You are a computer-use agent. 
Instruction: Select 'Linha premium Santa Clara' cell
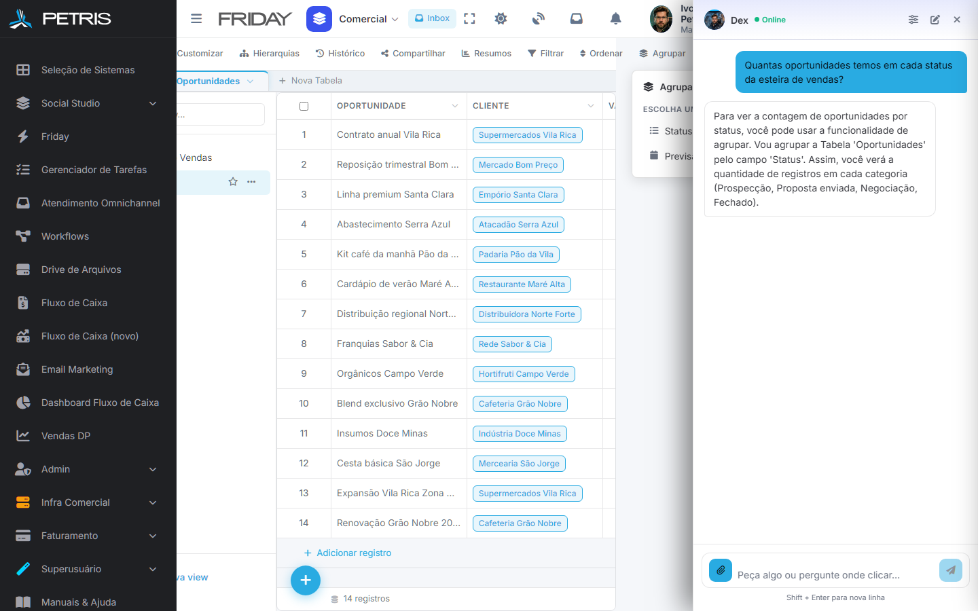[399, 195]
